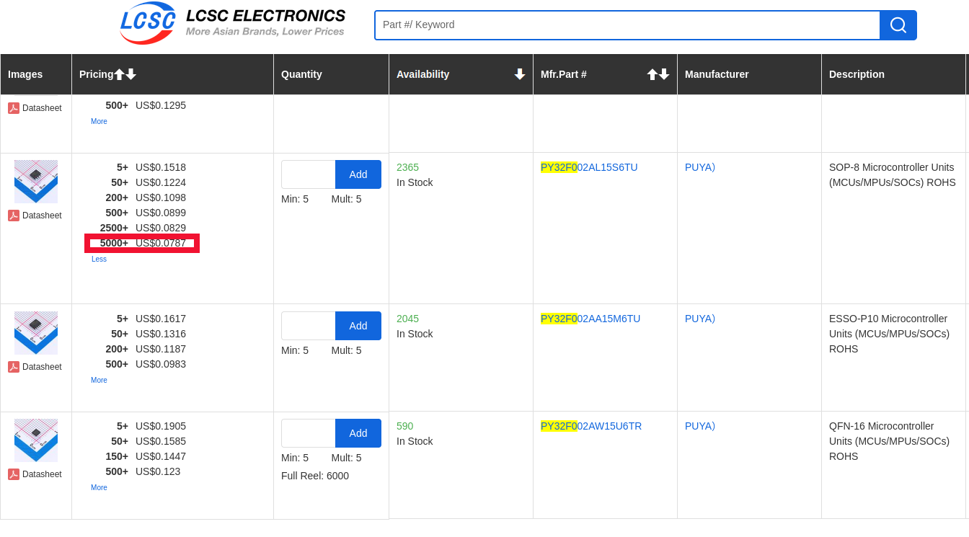Open part link PY32F002AL15S6TU

589,167
